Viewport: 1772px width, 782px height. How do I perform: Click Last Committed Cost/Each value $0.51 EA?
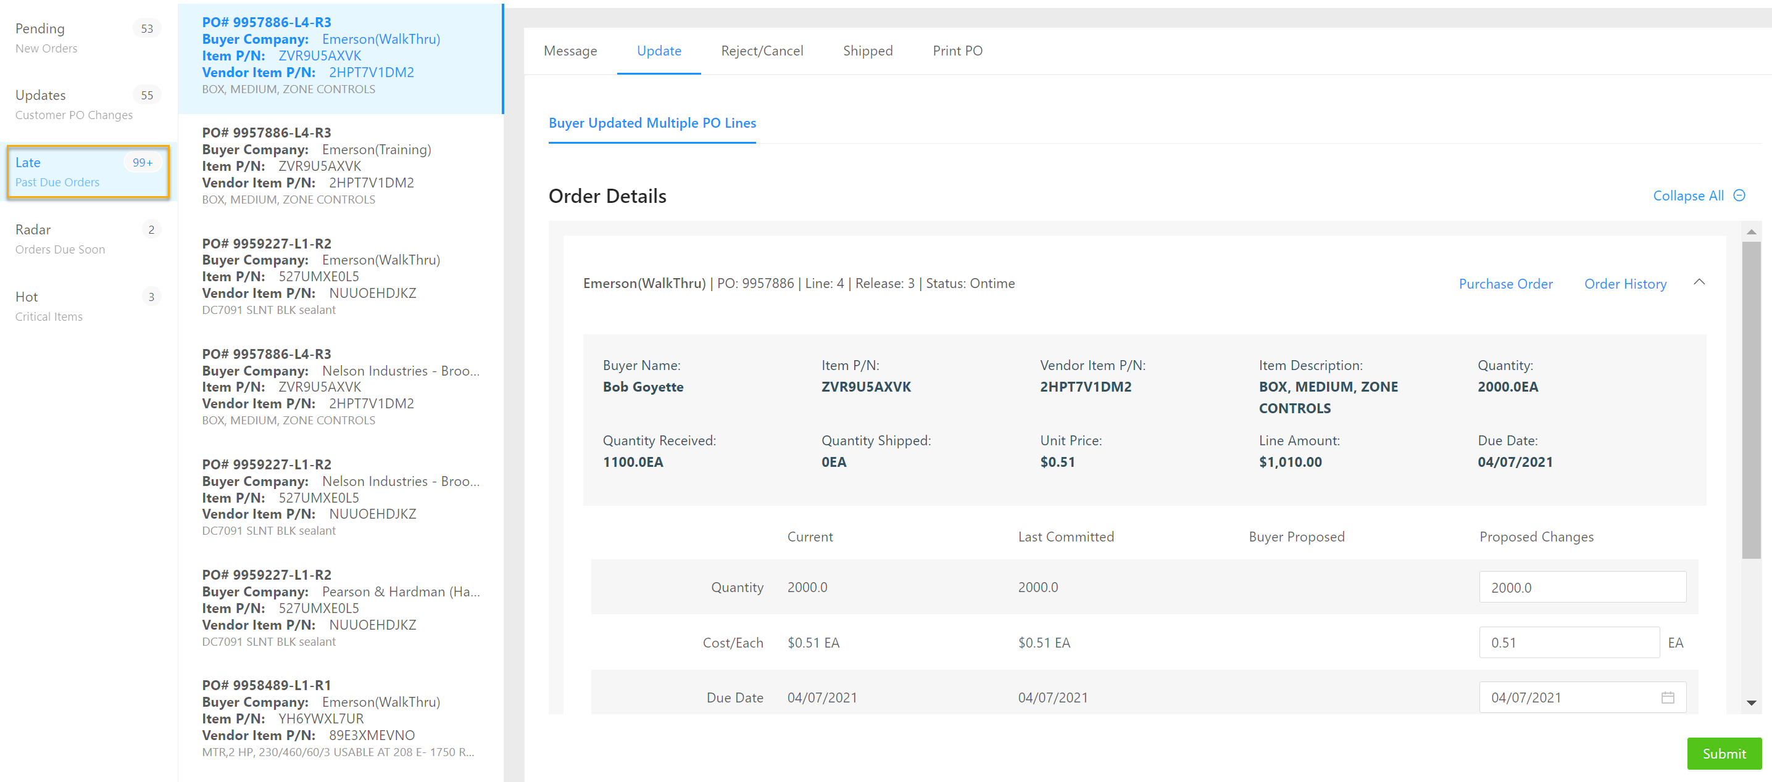pyautogui.click(x=1044, y=643)
